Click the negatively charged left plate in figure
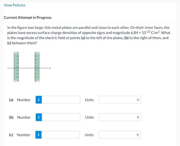The image size is (180, 146). coord(16,67)
